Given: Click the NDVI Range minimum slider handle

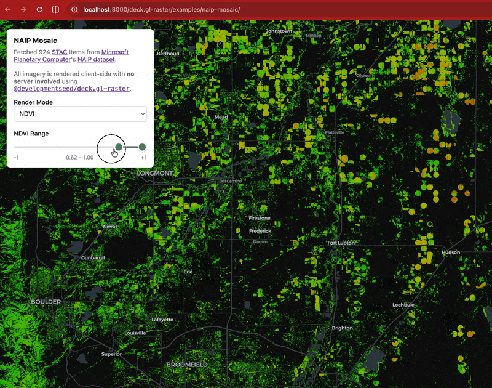Looking at the screenshot, I should [x=119, y=147].
